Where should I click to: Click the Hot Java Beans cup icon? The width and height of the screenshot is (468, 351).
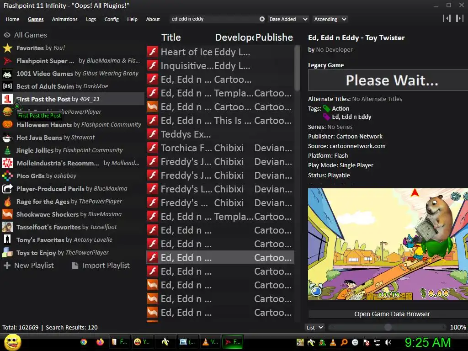coord(7,138)
